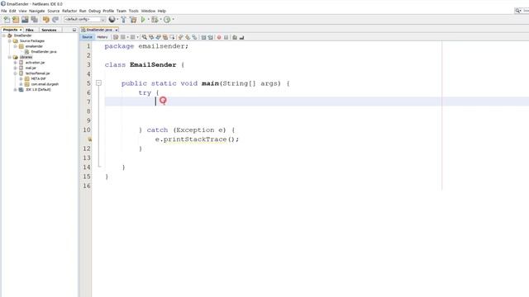Screen dimensions: 529x297
Task: Click the Find Previous Occurrence icon
Action: pyautogui.click(x=151, y=37)
